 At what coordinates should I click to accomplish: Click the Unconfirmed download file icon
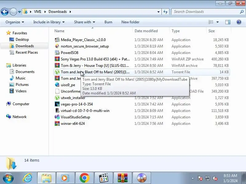(x=57, y=91)
